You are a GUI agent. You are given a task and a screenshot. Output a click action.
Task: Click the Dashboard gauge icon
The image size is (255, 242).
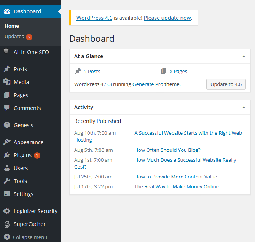(x=7, y=11)
